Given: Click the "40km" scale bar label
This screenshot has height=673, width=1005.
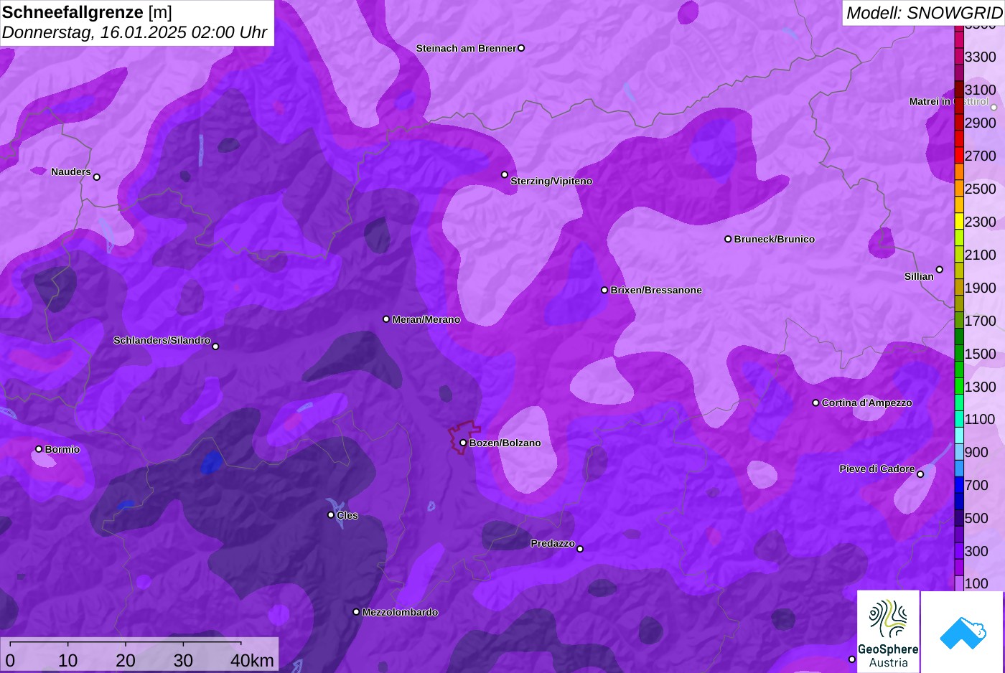Looking at the screenshot, I should click(x=252, y=660).
